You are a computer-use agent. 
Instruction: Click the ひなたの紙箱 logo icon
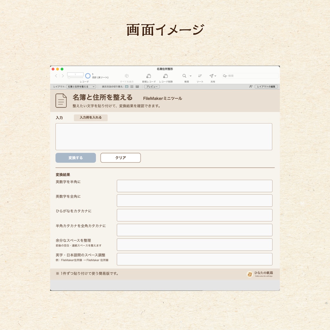pyautogui.click(x=250, y=274)
